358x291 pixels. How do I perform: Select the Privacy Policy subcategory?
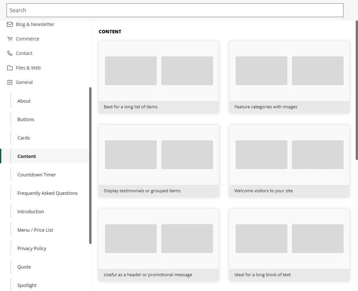(x=32, y=249)
